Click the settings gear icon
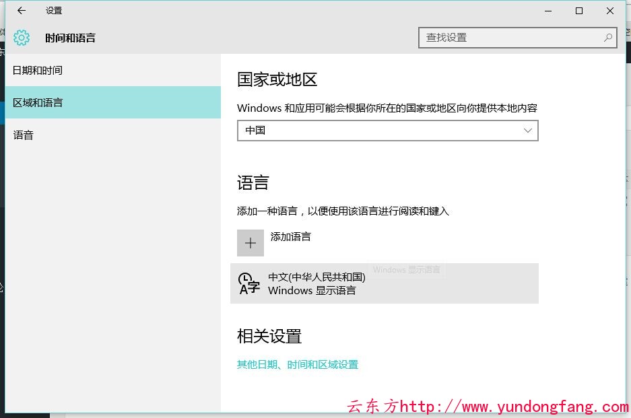The image size is (631, 418). (x=22, y=38)
